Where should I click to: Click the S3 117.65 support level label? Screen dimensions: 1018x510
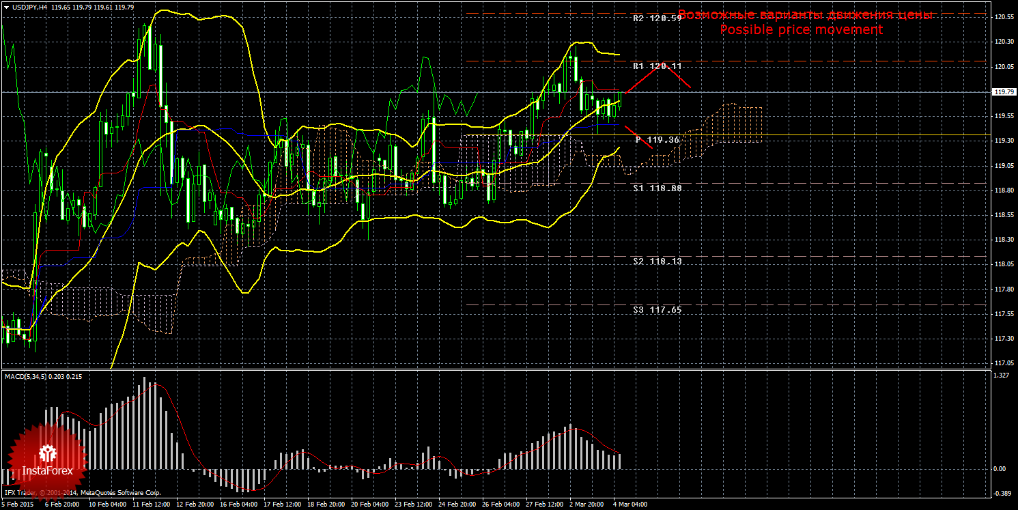point(657,309)
